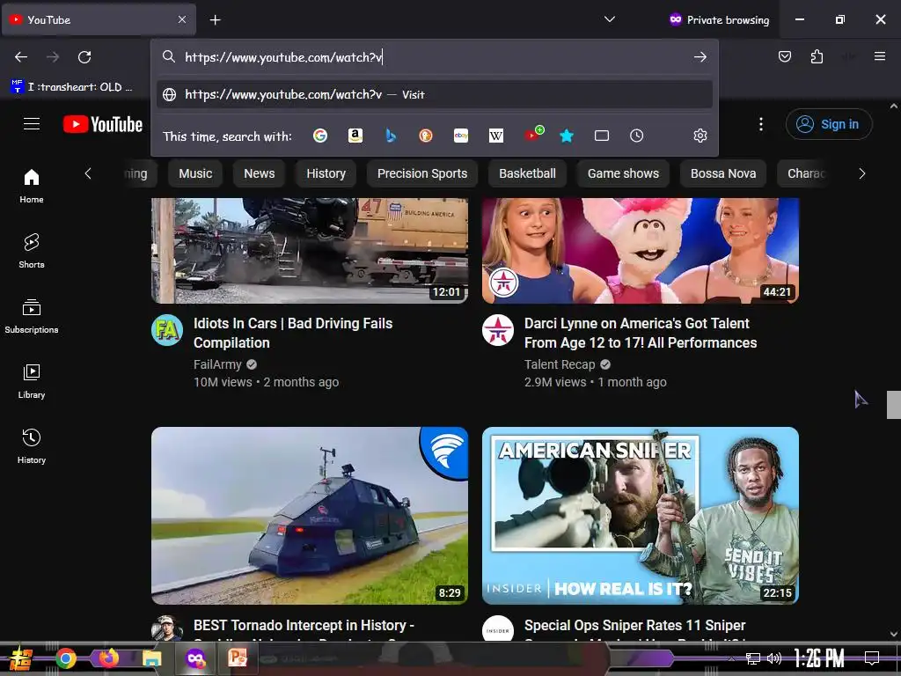Select the YouTube browser tab

coord(99,19)
